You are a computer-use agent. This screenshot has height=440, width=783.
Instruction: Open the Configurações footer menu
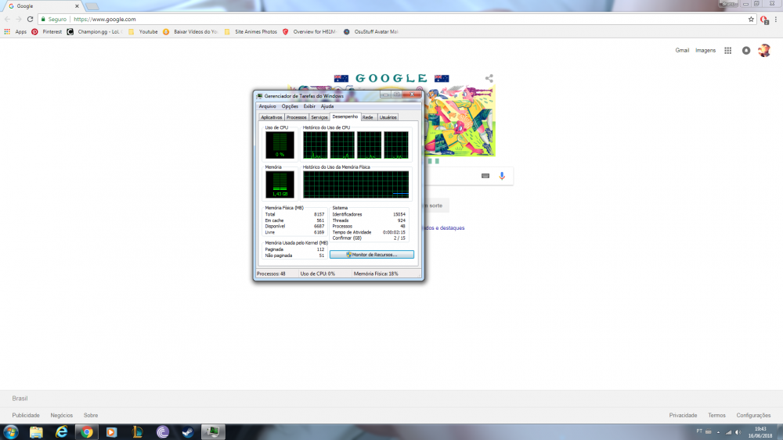click(753, 415)
